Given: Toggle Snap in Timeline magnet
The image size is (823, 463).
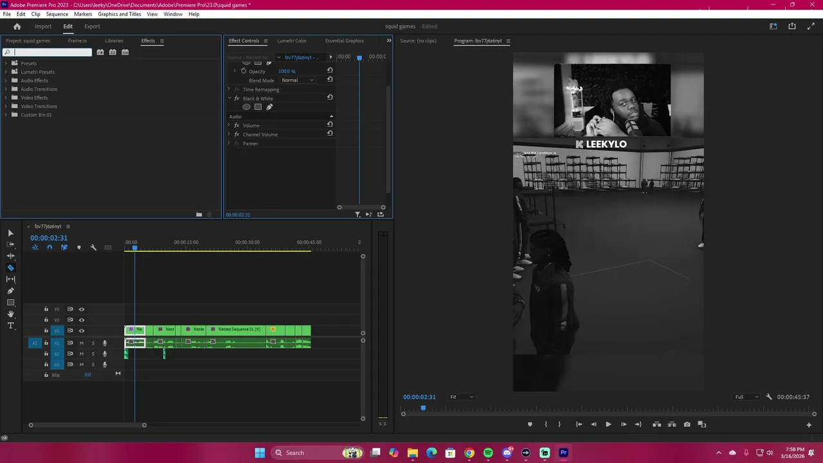Looking at the screenshot, I should click(x=50, y=248).
